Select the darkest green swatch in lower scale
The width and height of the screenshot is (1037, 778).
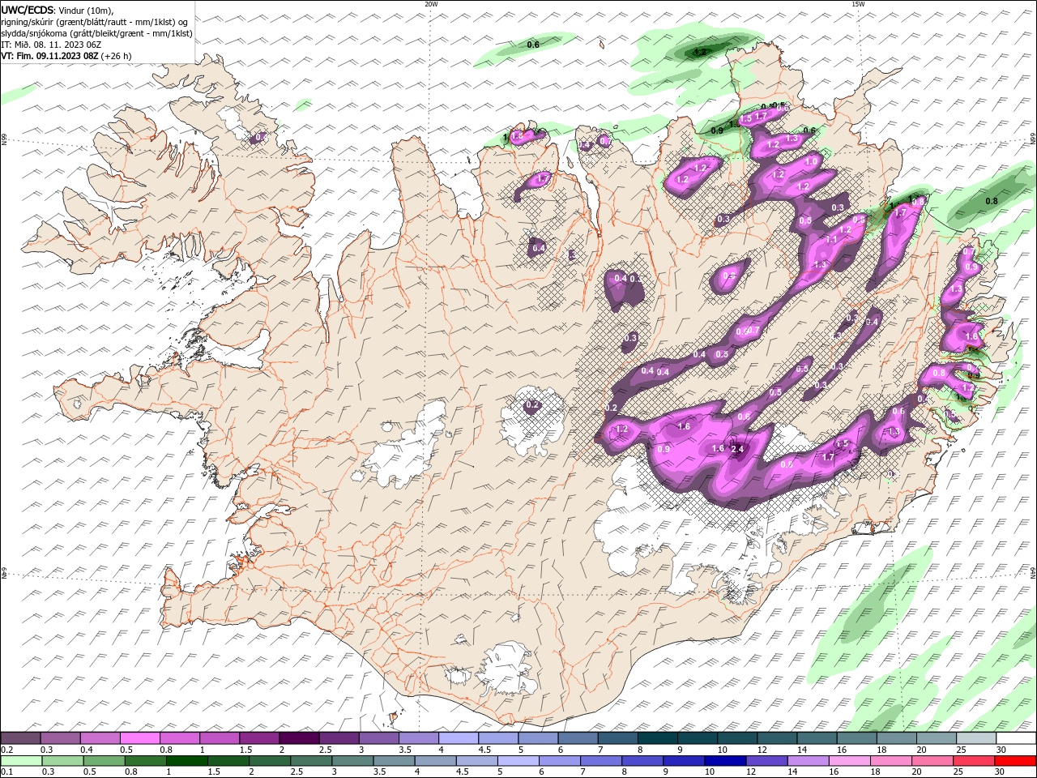(186, 761)
